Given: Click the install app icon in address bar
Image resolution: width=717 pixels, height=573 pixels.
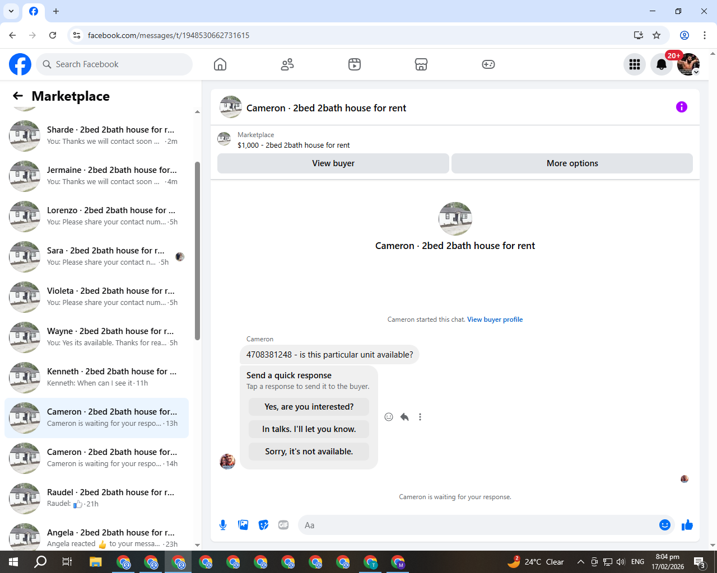Looking at the screenshot, I should (x=638, y=35).
